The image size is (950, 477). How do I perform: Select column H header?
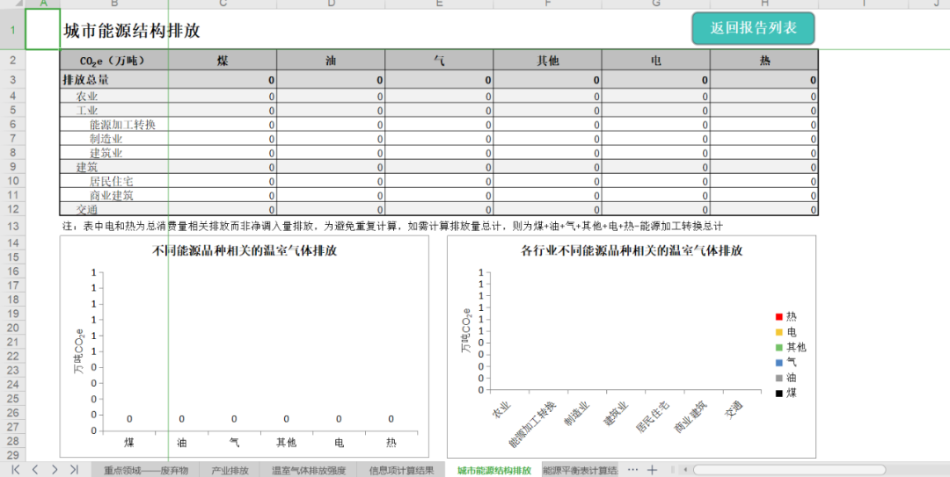pyautogui.click(x=764, y=4)
